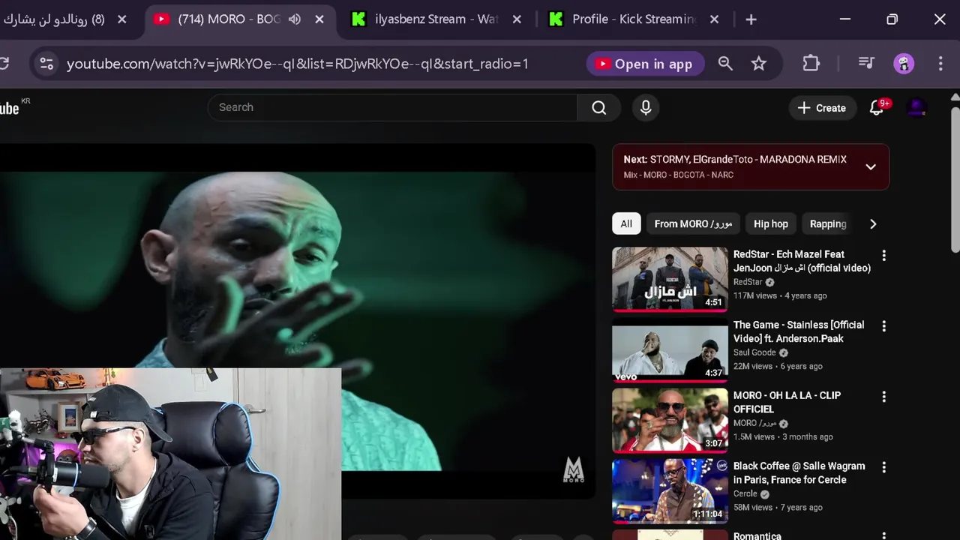Open the Romantica video title

757,535
